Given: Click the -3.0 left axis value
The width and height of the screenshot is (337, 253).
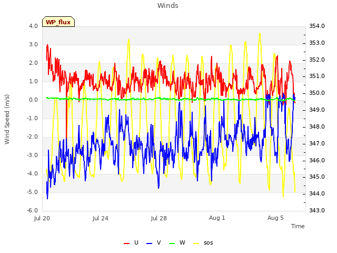Looking at the screenshot, I should pos(32,155).
